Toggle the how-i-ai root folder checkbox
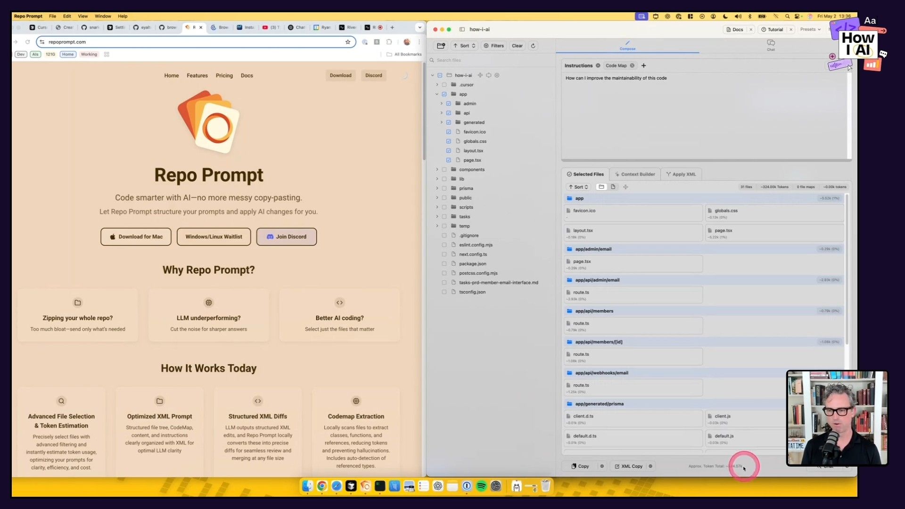Screen dimensions: 905x509 click(x=440, y=75)
